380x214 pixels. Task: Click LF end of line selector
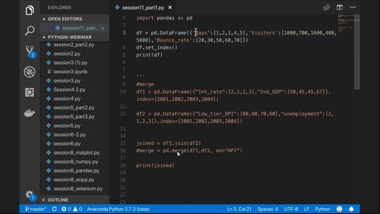[x=306, y=209]
